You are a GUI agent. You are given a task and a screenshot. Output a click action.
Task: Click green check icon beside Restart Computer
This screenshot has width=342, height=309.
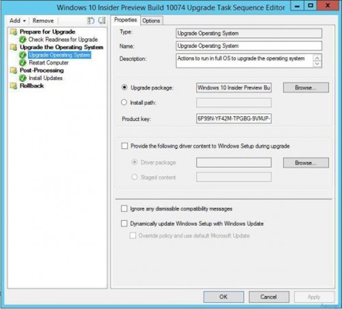[x=22, y=63]
